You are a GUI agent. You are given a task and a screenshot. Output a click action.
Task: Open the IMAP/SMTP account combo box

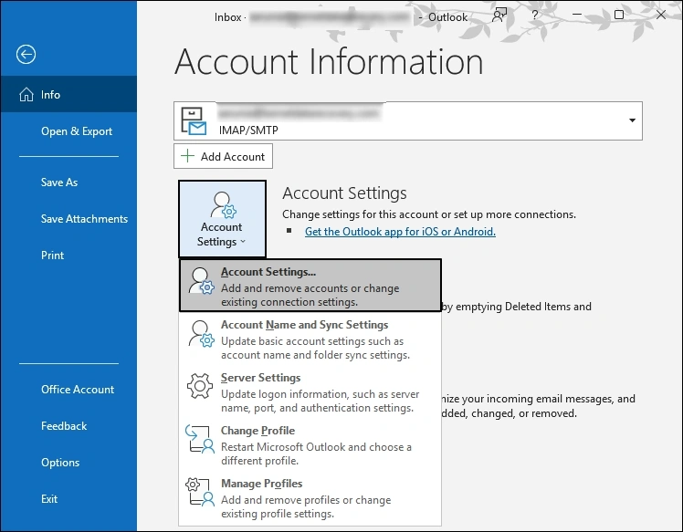(408, 121)
